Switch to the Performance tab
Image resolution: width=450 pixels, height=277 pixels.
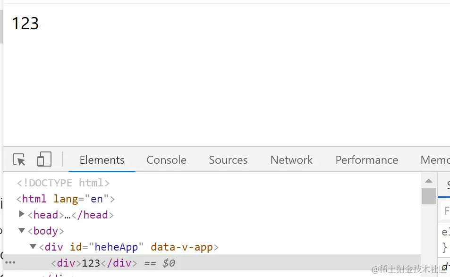367,160
